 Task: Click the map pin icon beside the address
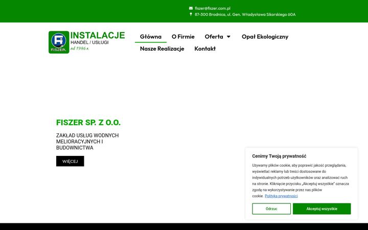[x=191, y=14]
